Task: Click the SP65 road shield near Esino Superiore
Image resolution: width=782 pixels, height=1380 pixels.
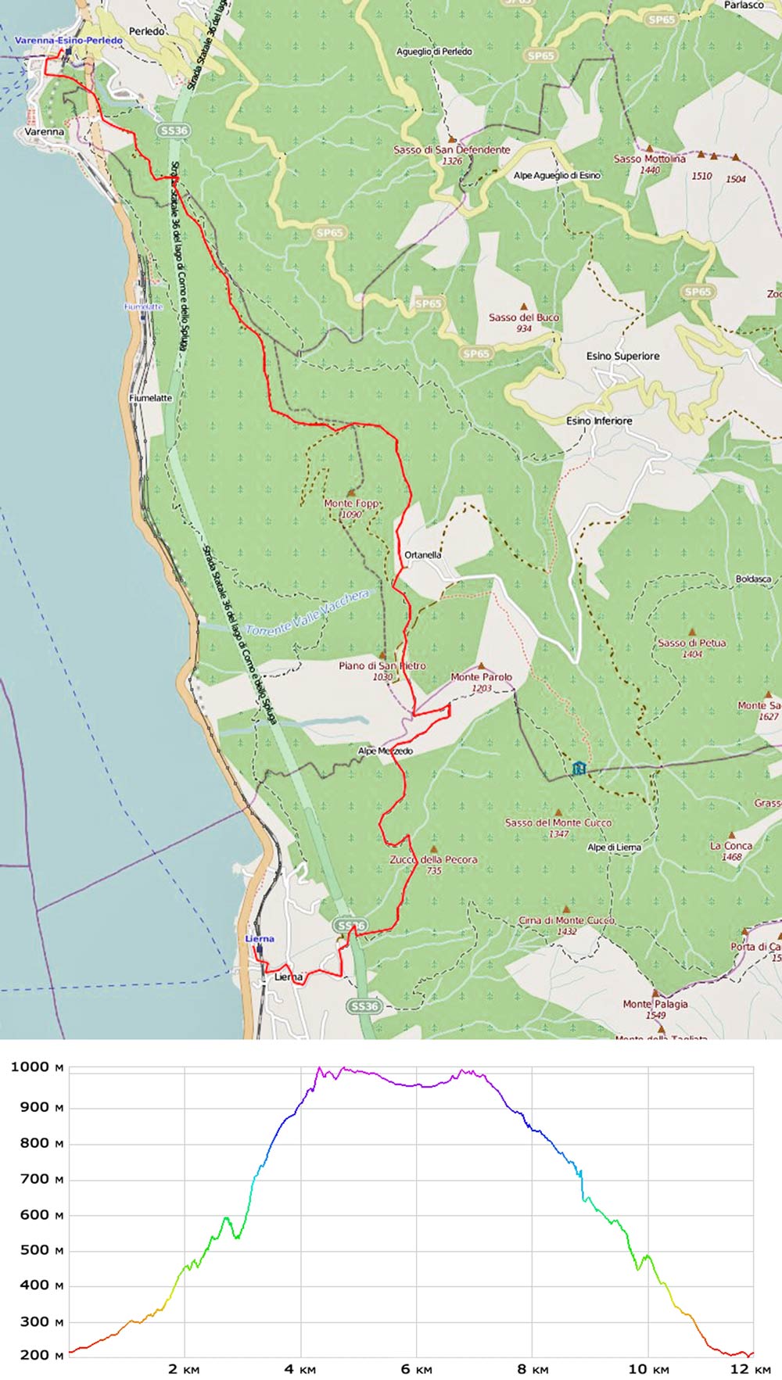Action: click(x=698, y=292)
